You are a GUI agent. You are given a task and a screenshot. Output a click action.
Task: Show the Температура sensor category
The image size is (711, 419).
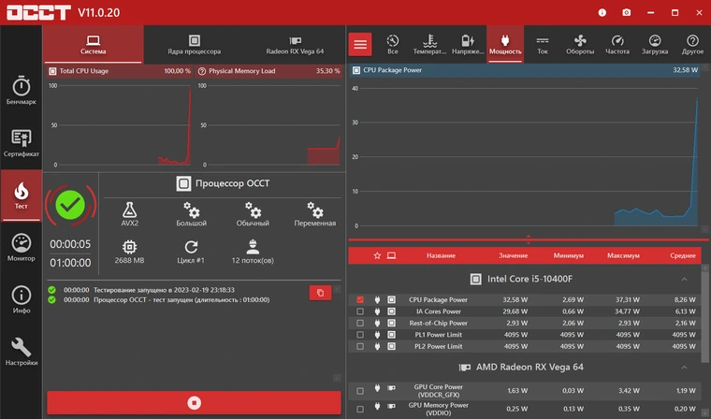point(429,45)
